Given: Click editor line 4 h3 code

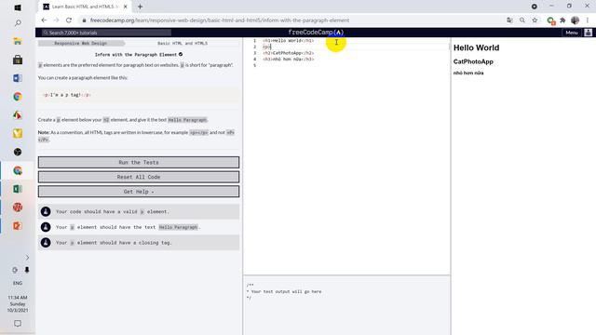Looking at the screenshot, I should 289,60.
